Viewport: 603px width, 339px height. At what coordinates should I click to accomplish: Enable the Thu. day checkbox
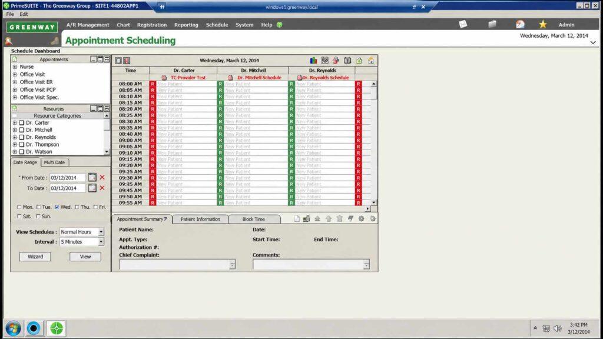(77, 207)
